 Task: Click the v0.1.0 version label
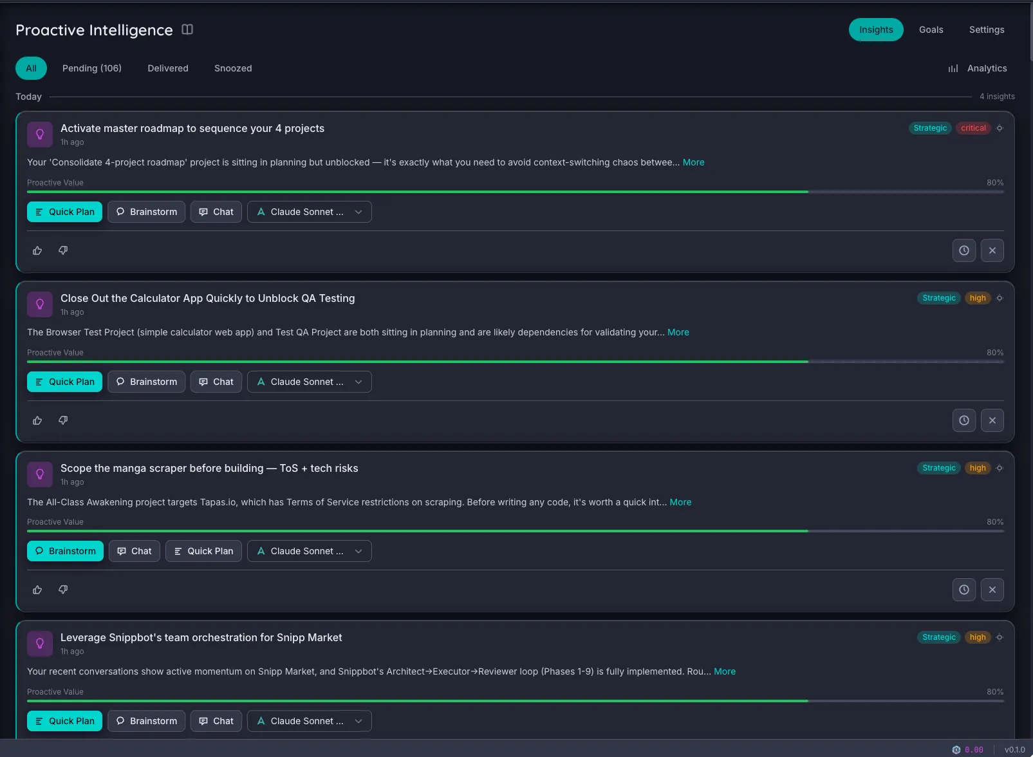click(1015, 750)
